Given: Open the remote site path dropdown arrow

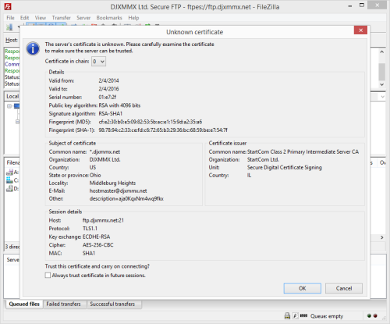Looking at the screenshot, I should pyautogui.click(x=382, y=97).
